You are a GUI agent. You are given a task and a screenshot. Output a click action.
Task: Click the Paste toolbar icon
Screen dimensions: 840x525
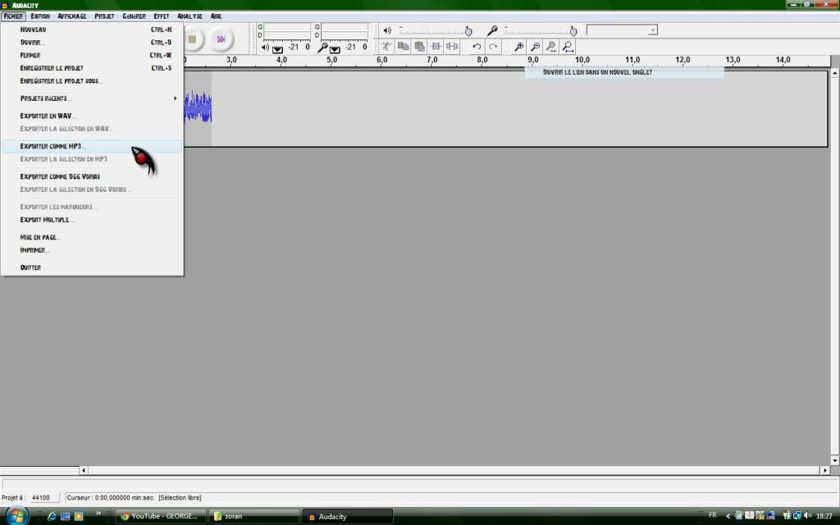419,47
